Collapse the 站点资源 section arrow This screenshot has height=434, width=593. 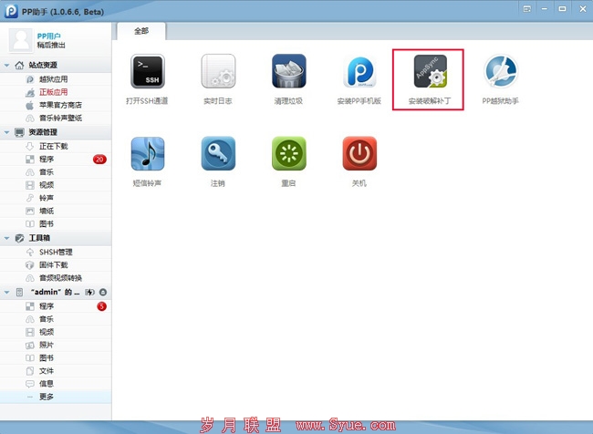[x=6, y=66]
